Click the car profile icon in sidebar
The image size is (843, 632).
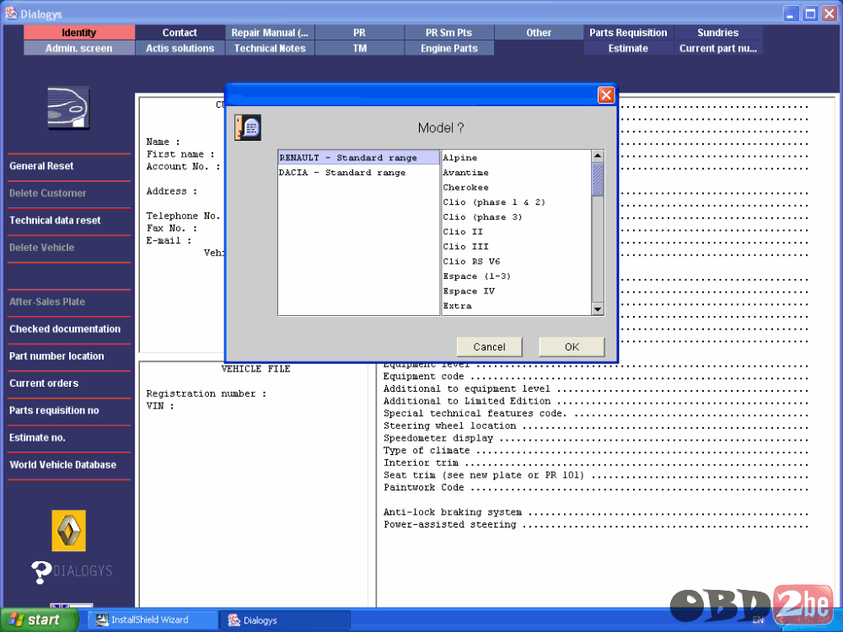tap(68, 108)
